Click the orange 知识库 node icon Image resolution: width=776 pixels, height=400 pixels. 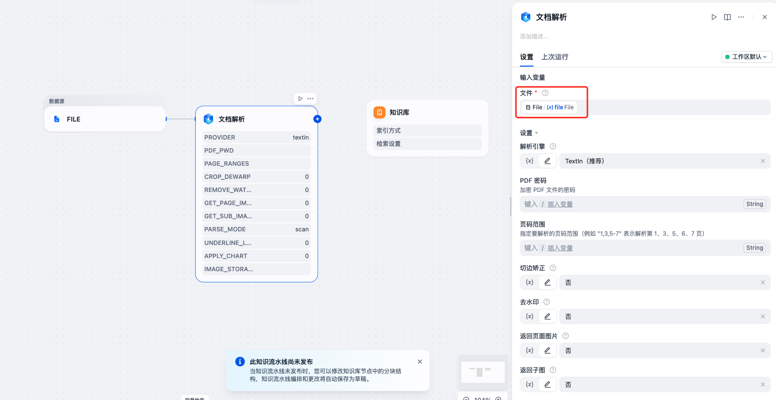(379, 112)
